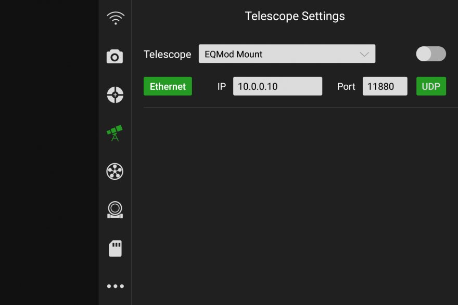This screenshot has height=305, width=458.
Task: Click the green telescope mount icon
Action: tap(115, 133)
